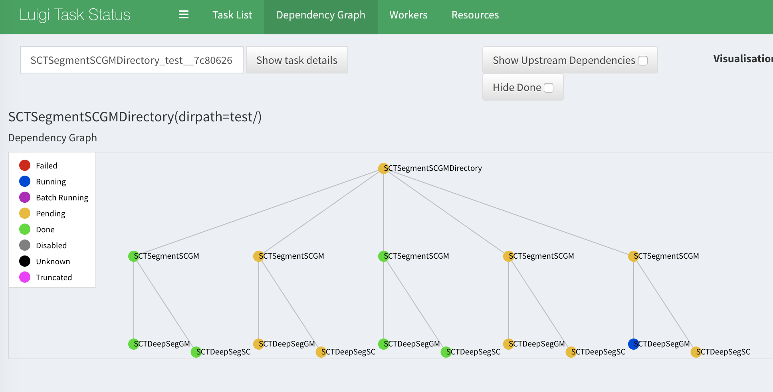773x392 pixels.
Task: Click the yellow Pending legend dot
Action: pyautogui.click(x=25, y=213)
